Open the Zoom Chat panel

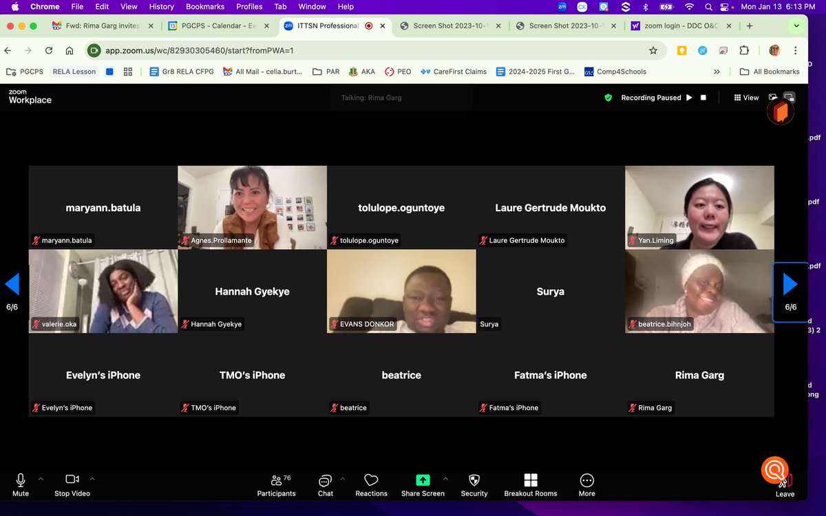326,484
